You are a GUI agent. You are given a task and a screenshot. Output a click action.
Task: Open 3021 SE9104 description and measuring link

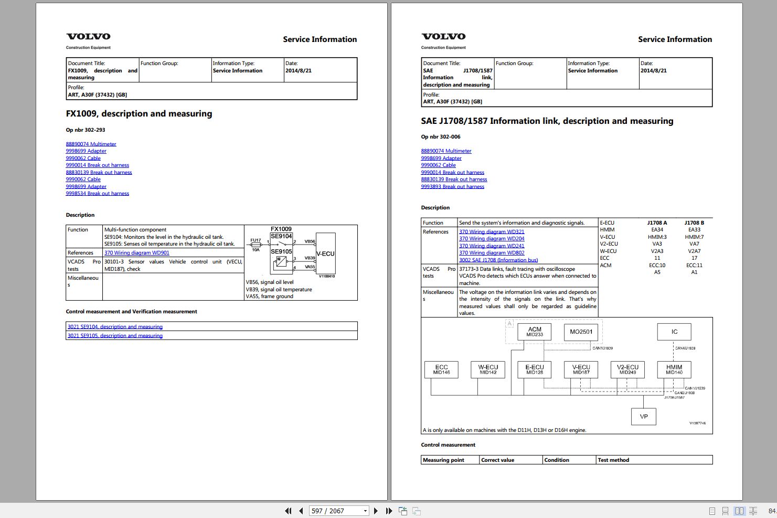[x=115, y=327]
